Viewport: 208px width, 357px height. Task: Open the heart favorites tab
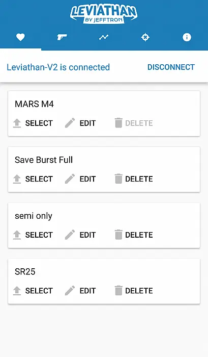pos(20,37)
